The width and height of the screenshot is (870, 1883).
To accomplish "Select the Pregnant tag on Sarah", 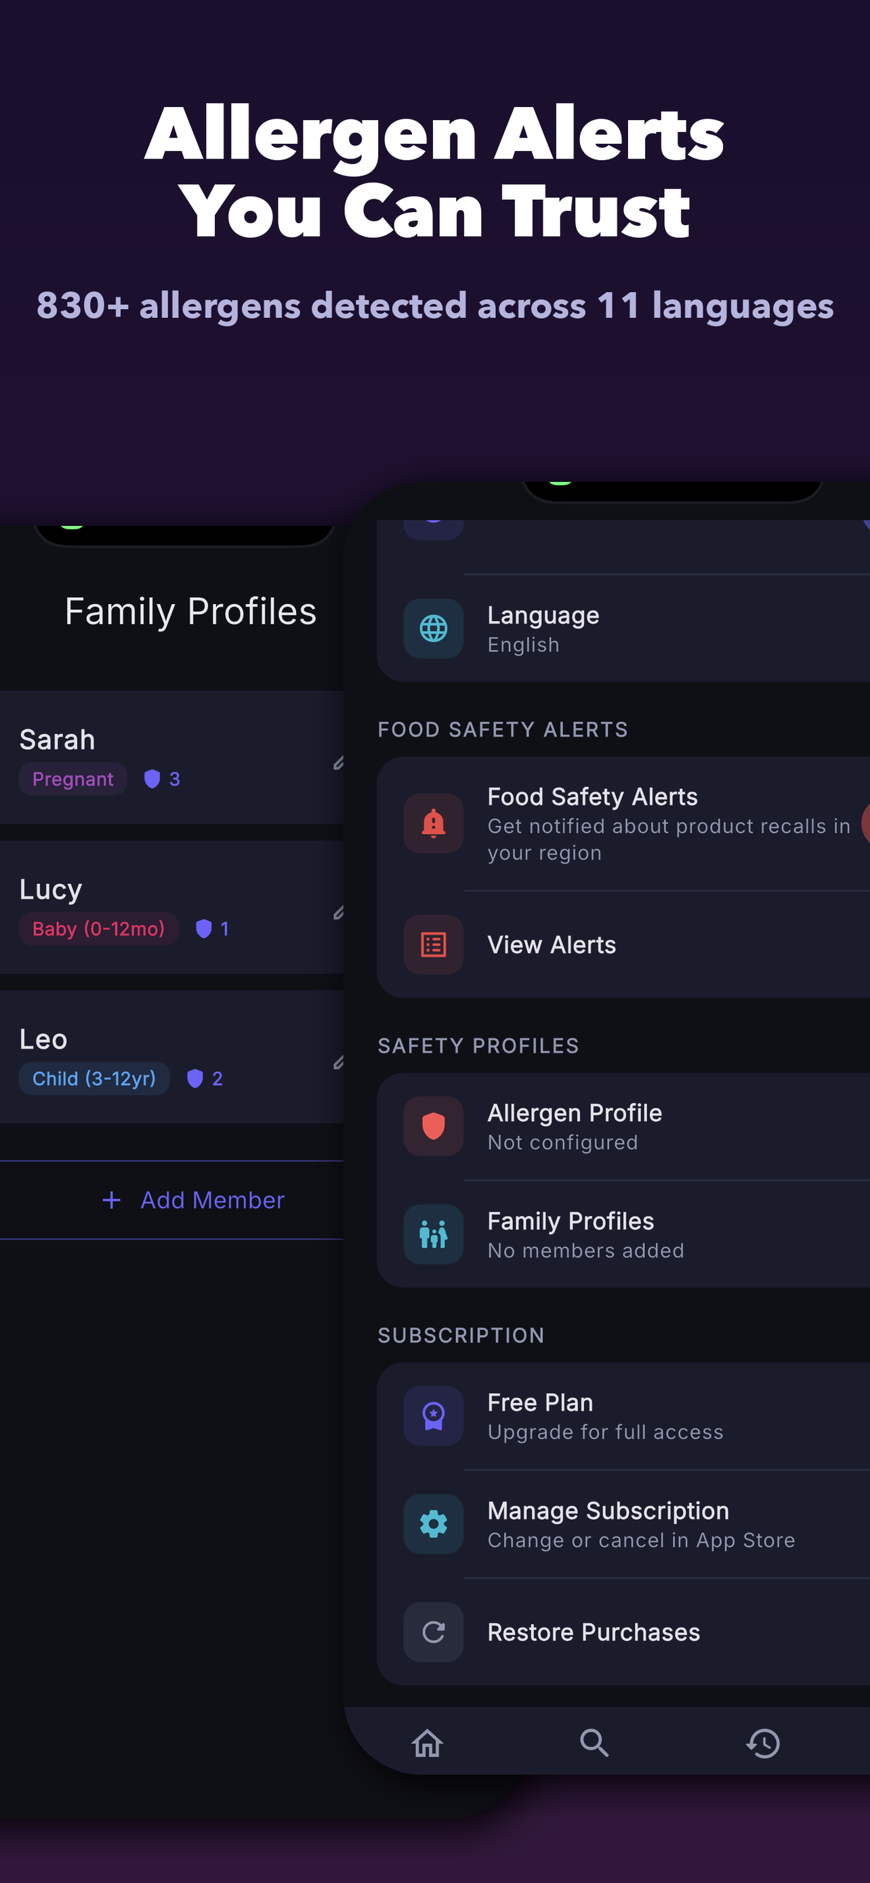I will (x=73, y=779).
